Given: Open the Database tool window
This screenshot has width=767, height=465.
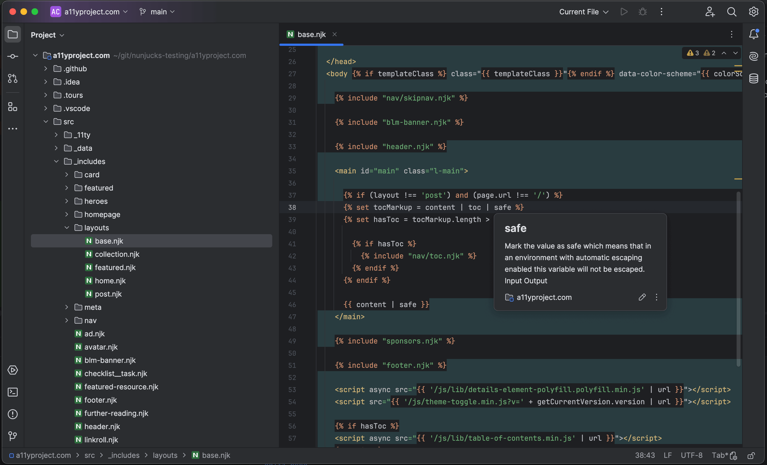Looking at the screenshot, I should [754, 78].
